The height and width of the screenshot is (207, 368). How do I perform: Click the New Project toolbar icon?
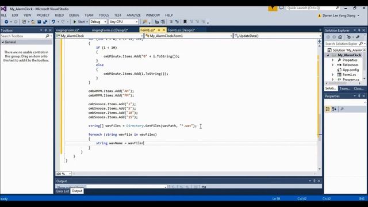point(24,22)
